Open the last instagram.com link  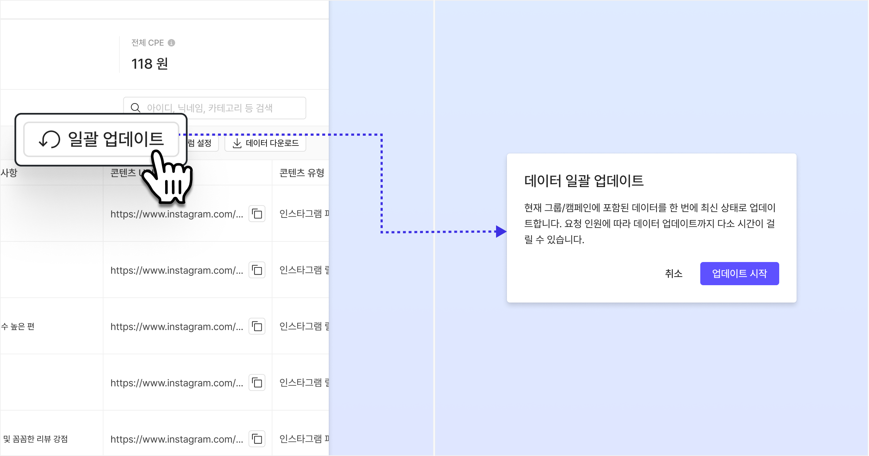[177, 439]
